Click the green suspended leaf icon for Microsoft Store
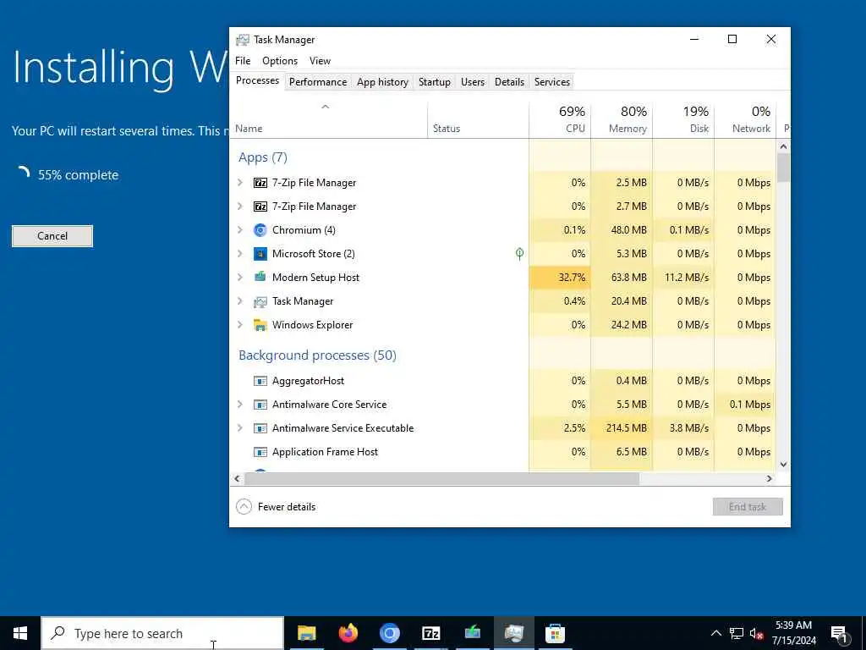The height and width of the screenshot is (650, 866). [520, 254]
